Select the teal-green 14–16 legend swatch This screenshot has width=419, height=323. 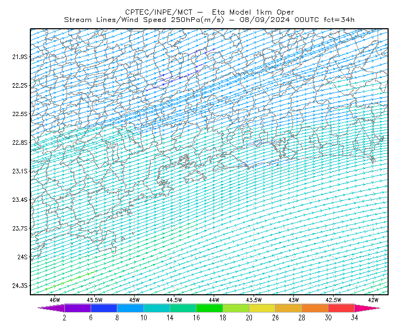click(x=183, y=308)
